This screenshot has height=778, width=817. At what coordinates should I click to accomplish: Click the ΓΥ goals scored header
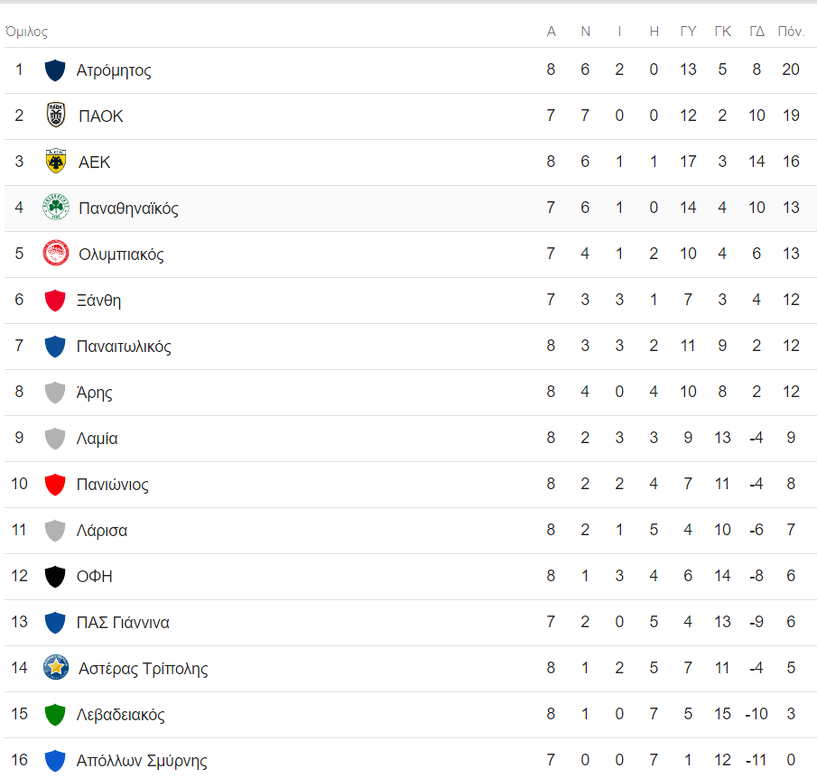point(688,31)
